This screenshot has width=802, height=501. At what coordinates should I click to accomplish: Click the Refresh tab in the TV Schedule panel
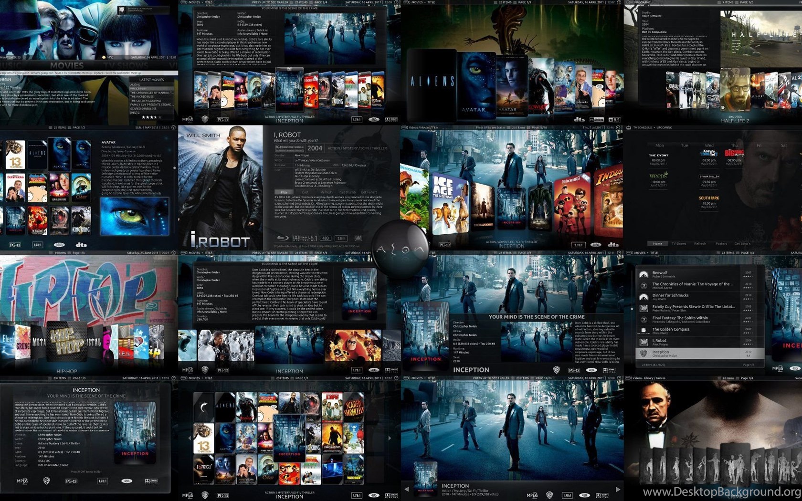click(x=700, y=243)
